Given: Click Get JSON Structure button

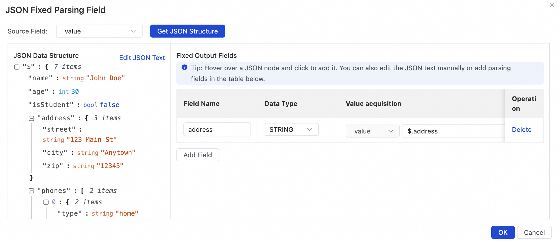Looking at the screenshot, I should coord(187,31).
